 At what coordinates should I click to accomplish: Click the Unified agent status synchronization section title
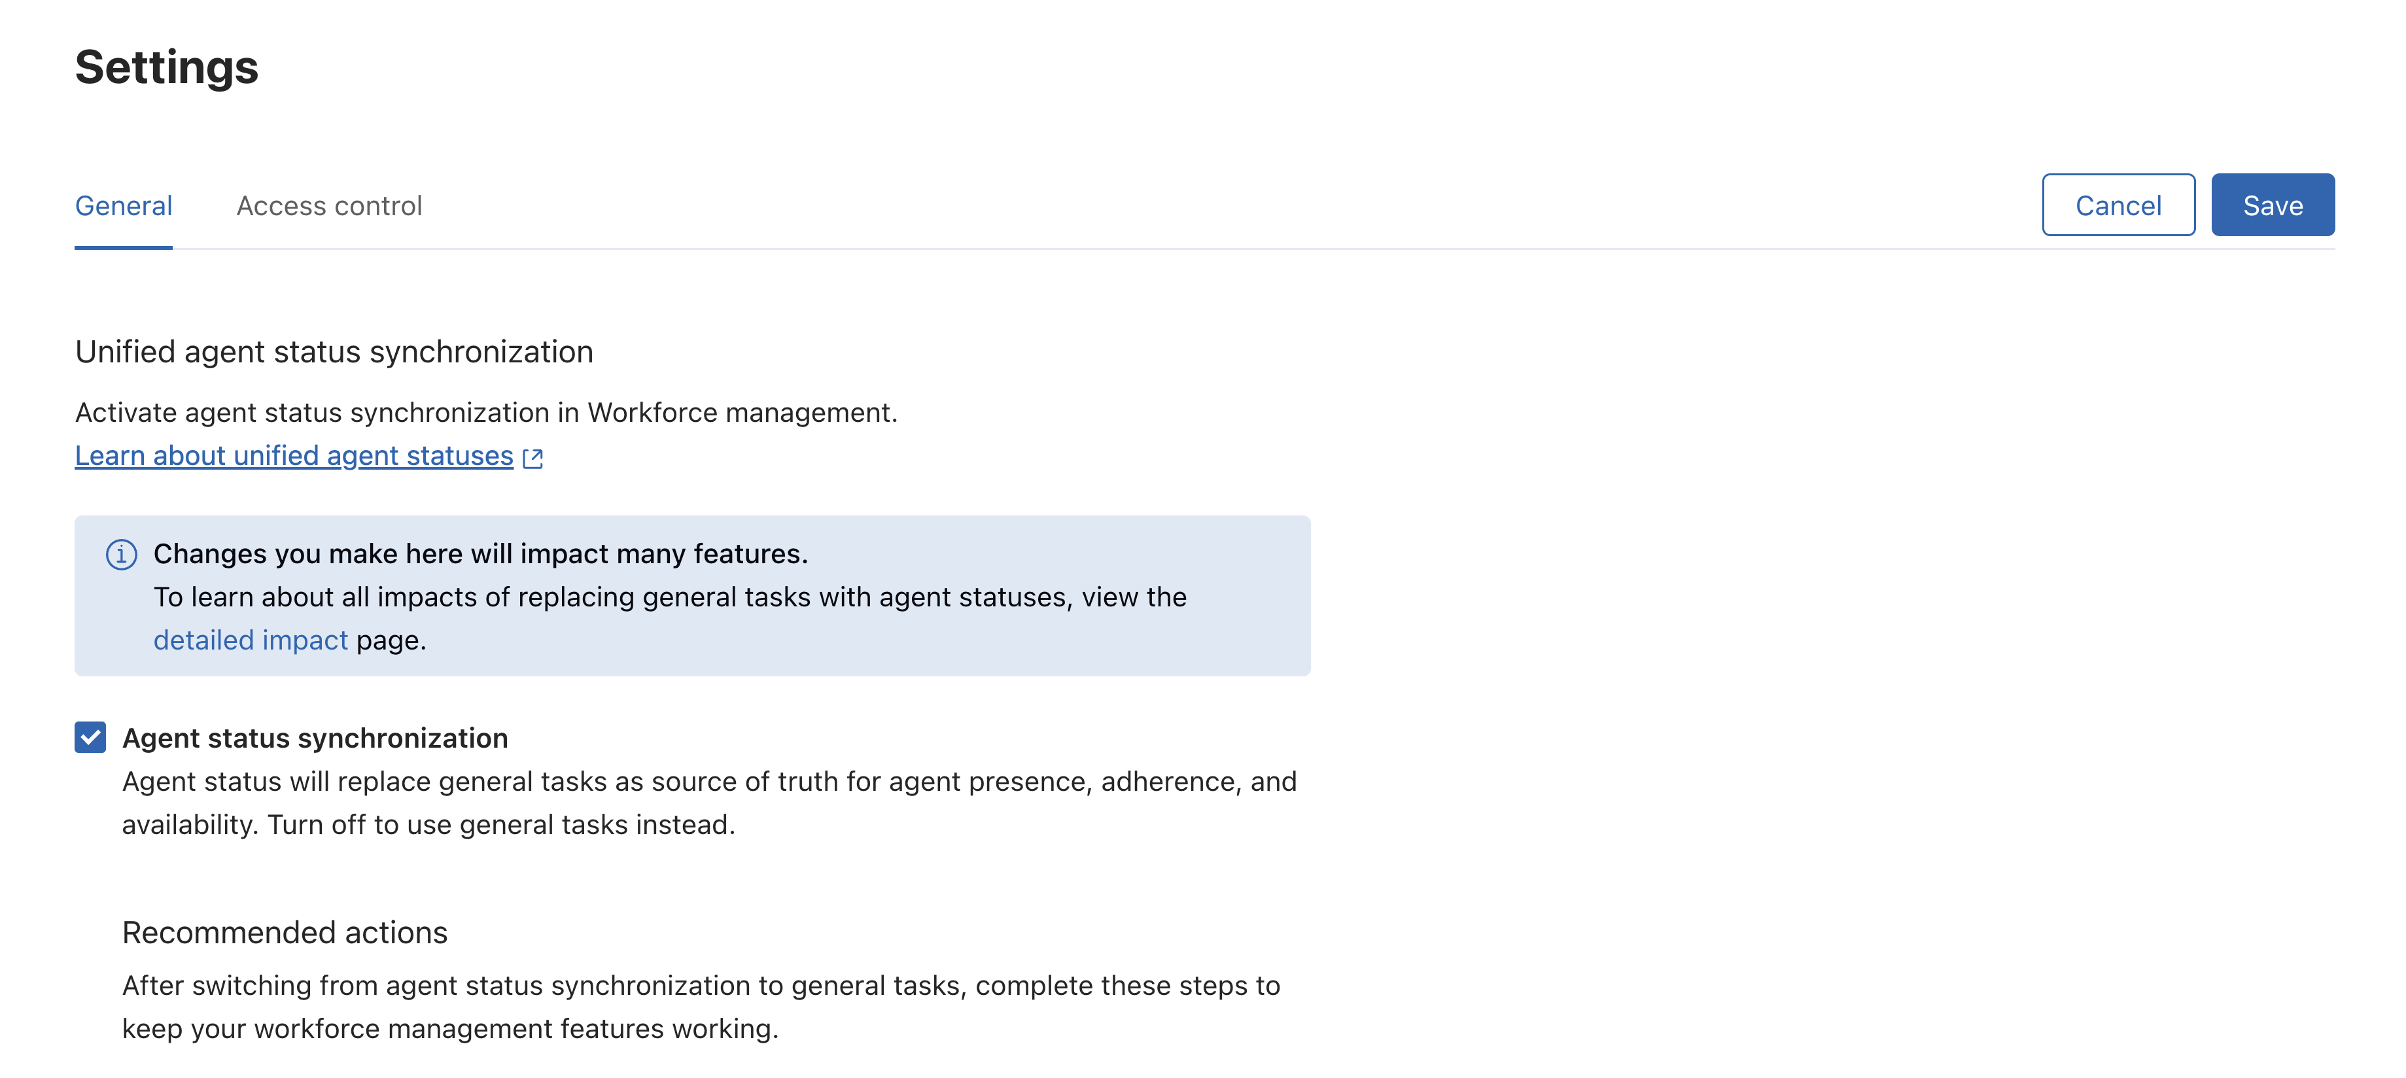(334, 352)
